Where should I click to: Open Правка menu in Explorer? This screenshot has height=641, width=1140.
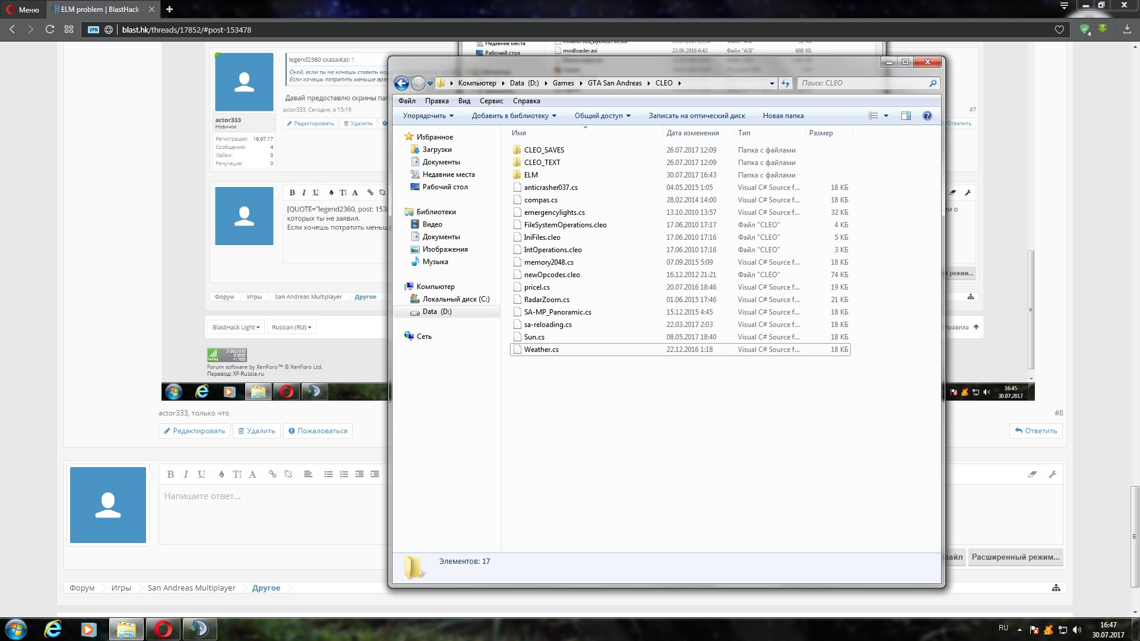pos(436,101)
